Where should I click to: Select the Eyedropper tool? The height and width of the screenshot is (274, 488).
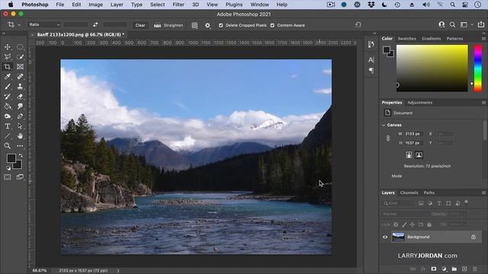tap(8, 76)
